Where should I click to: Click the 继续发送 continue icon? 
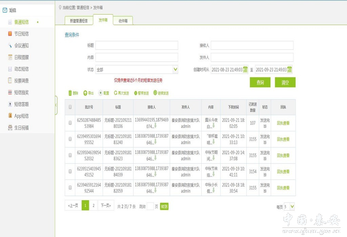click(155, 93)
